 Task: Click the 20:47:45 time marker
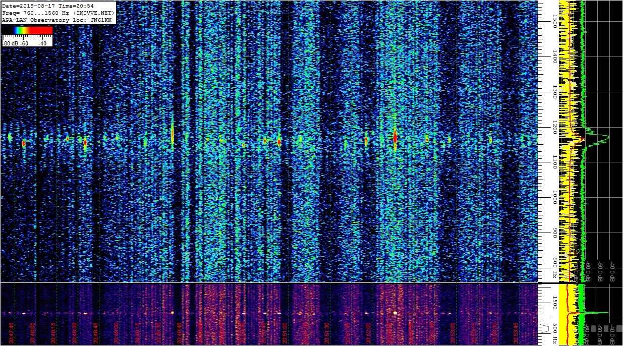click(x=11, y=333)
